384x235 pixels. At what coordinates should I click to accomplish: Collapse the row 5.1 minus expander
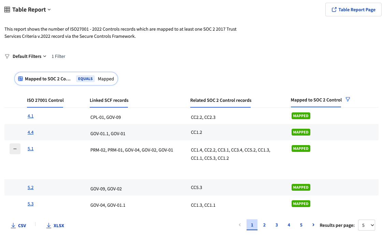(x=15, y=149)
